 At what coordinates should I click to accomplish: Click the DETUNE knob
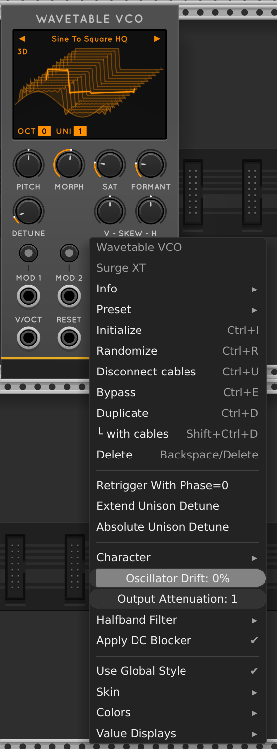[28, 211]
